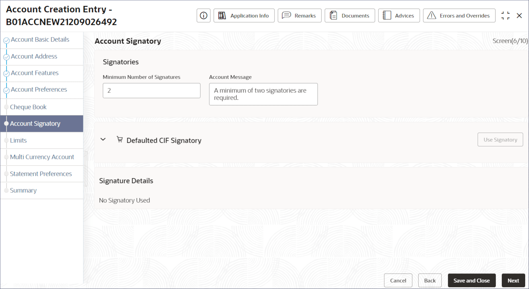Focus the Minimum Number of Signatures field
The image size is (529, 289).
(x=151, y=90)
